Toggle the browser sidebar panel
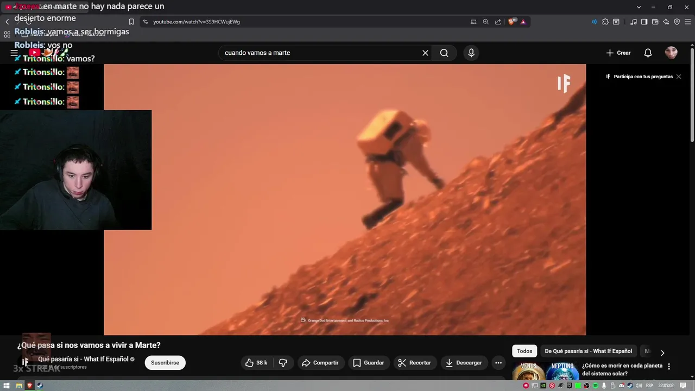Viewport: 695px width, 391px height. pos(645,22)
